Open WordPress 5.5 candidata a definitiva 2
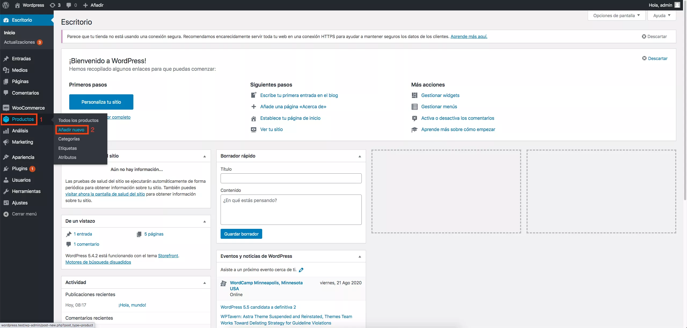The width and height of the screenshot is (687, 328). [258, 307]
